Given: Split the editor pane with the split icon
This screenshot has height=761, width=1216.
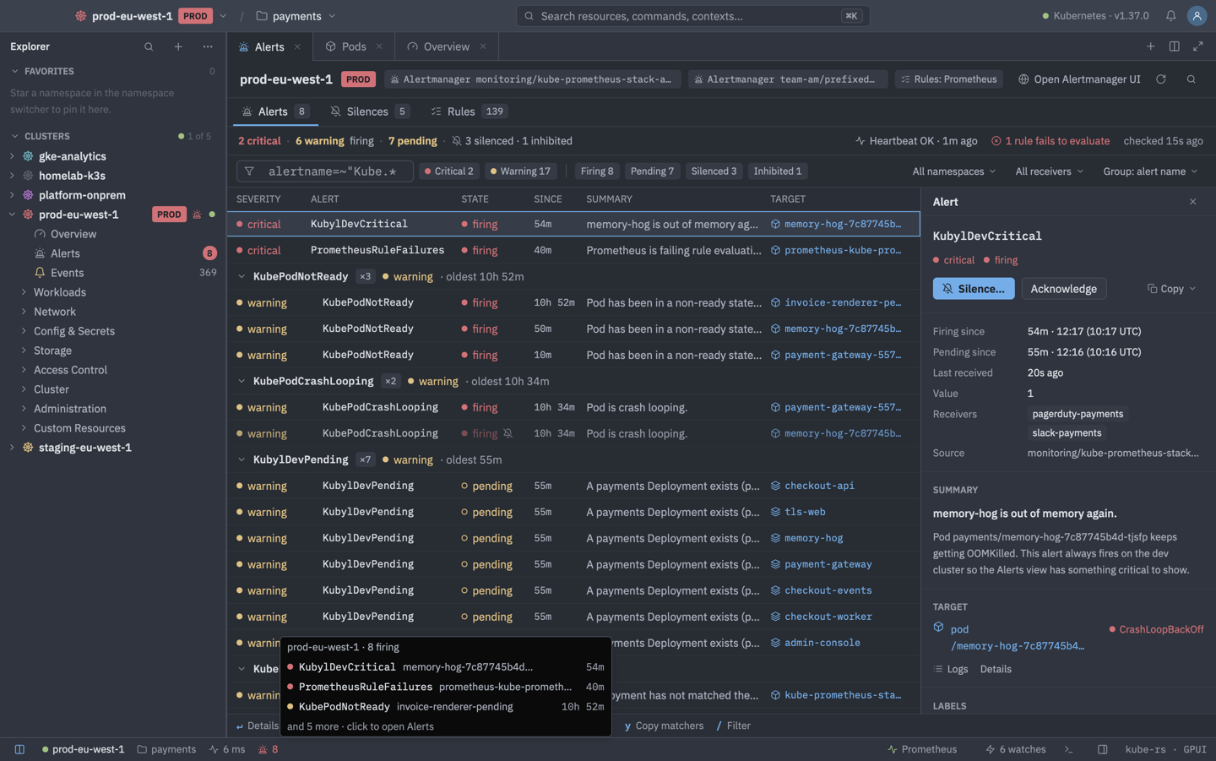Looking at the screenshot, I should click(x=1174, y=46).
